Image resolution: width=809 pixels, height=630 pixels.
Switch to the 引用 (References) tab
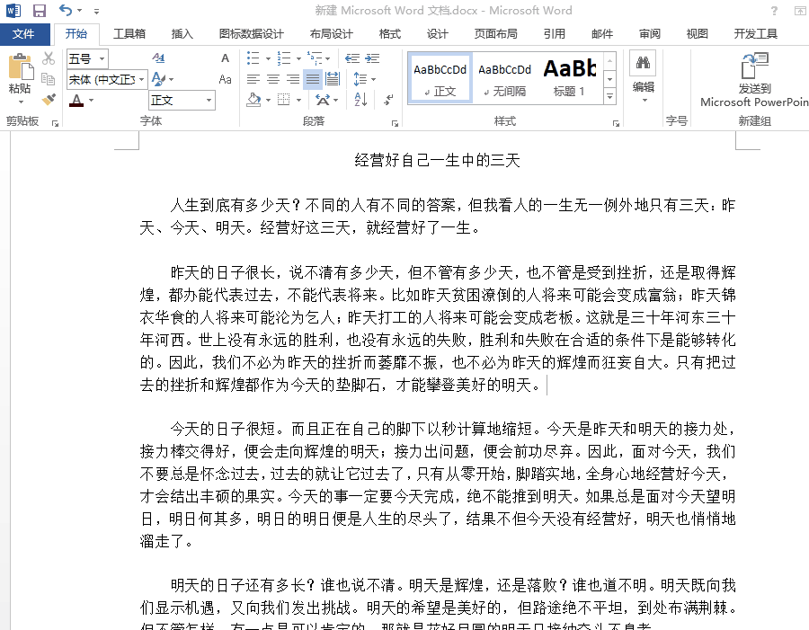[555, 34]
